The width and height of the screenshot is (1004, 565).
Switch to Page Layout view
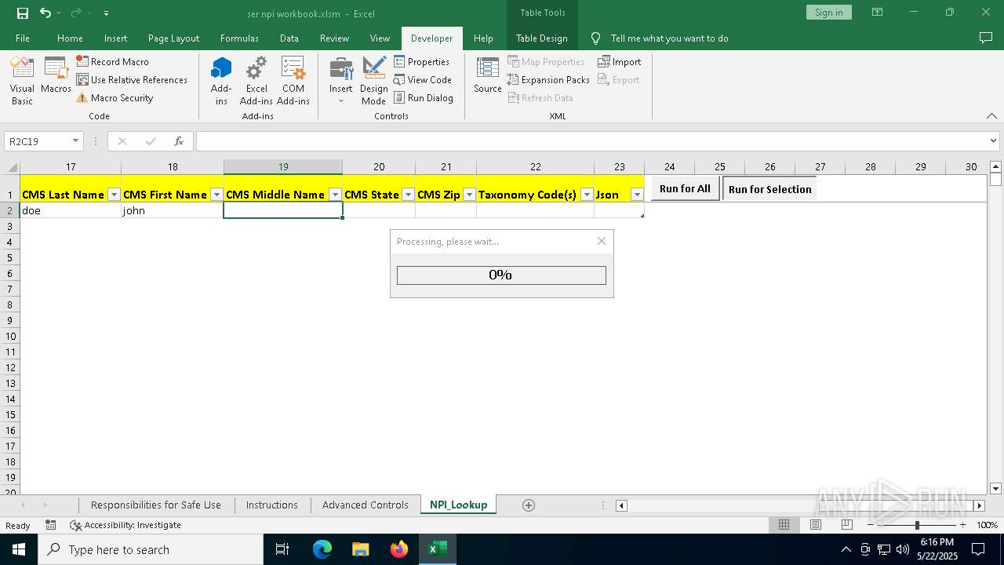(815, 525)
